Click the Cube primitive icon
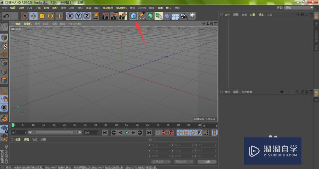 [134, 16]
